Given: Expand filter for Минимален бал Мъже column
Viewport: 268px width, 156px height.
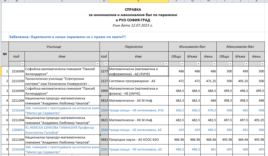Looking at the screenshot, I should click(198, 64).
